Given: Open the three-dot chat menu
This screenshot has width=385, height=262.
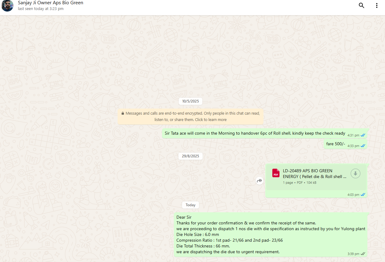Looking at the screenshot, I should click(377, 5).
